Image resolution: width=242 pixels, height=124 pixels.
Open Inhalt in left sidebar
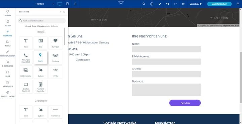pyautogui.click(x=8, y=43)
